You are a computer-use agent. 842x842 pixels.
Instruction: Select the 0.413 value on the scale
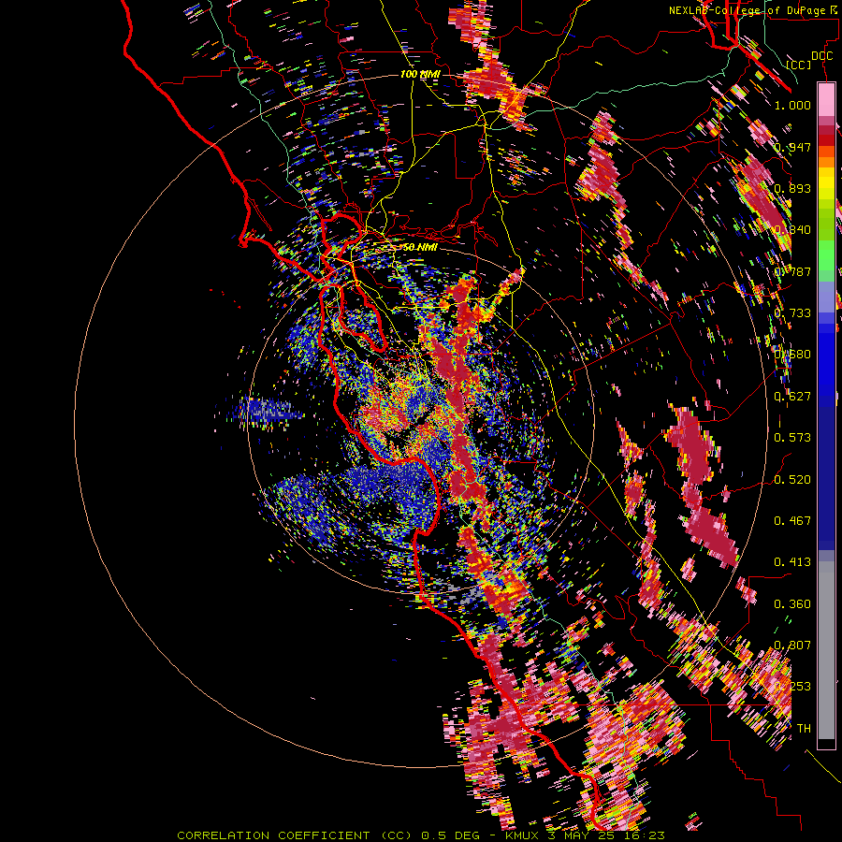pos(792,562)
